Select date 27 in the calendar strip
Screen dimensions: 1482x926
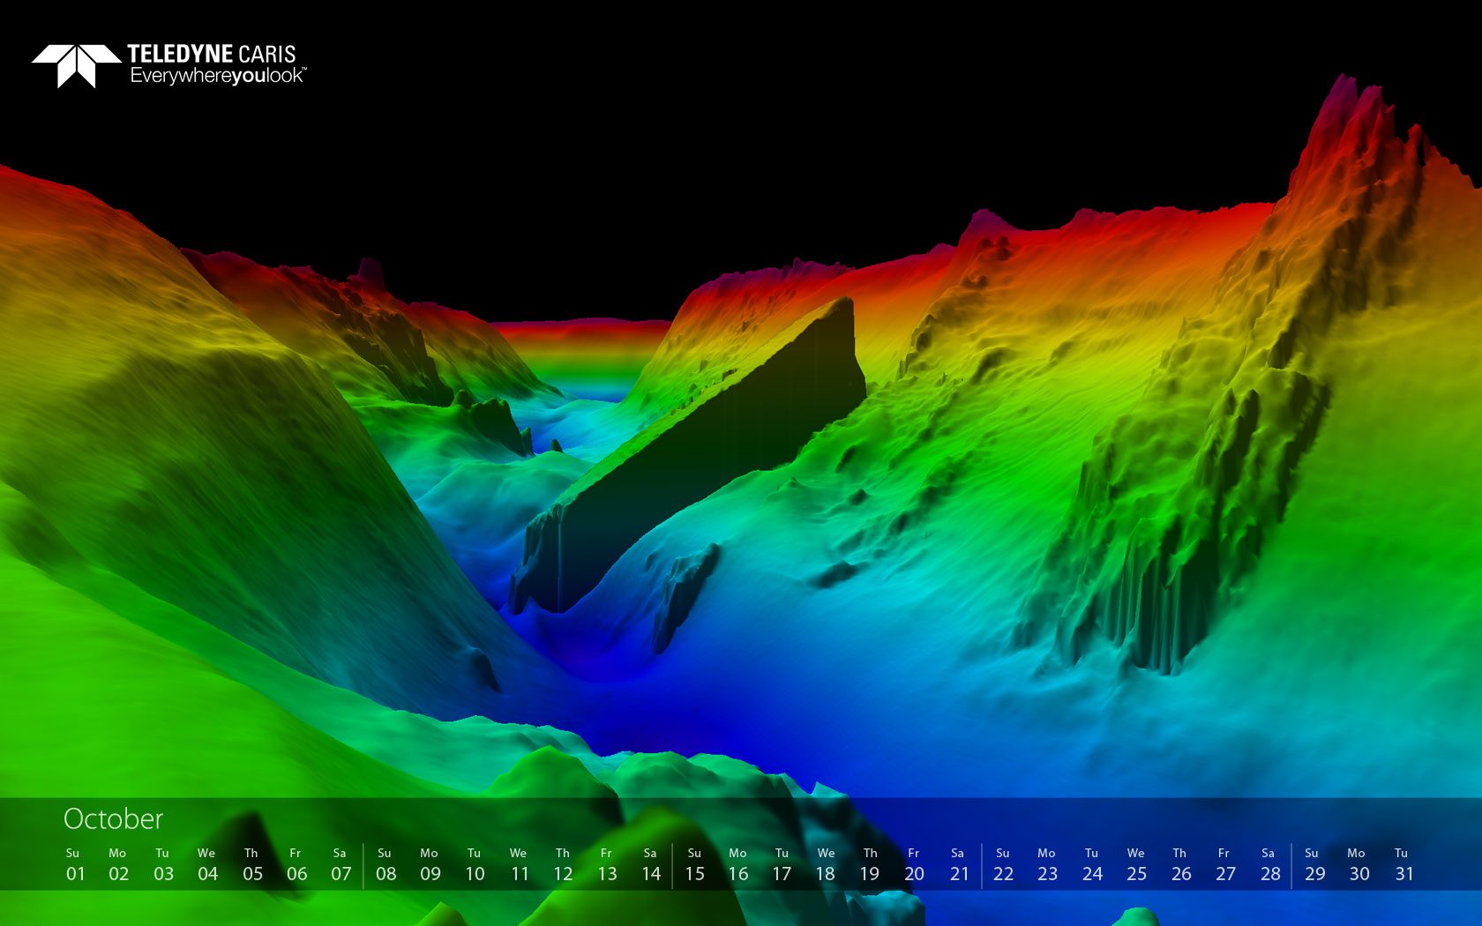pyautogui.click(x=1225, y=874)
